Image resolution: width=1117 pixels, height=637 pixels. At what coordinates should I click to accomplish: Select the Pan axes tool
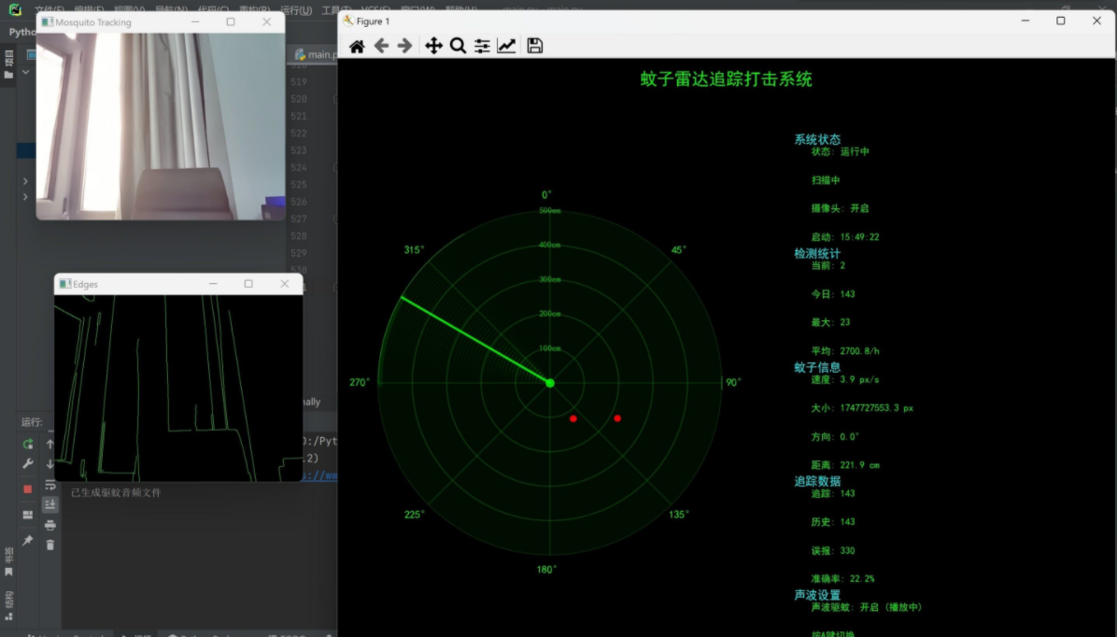click(x=433, y=46)
